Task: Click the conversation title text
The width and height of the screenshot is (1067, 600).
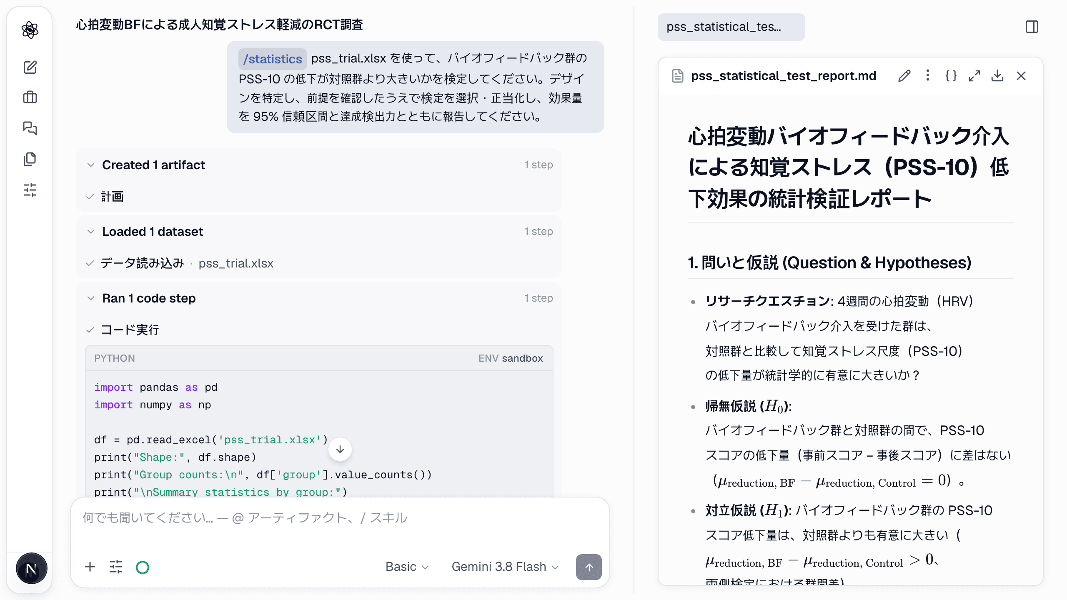Action: 220,25
